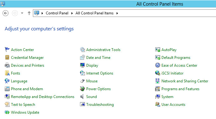The width and height of the screenshot is (216, 119).
Task: Open the Text to Speech link
Action: (23, 105)
